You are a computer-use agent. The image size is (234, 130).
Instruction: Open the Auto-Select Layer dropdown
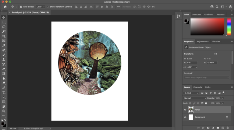(x=40, y=7)
